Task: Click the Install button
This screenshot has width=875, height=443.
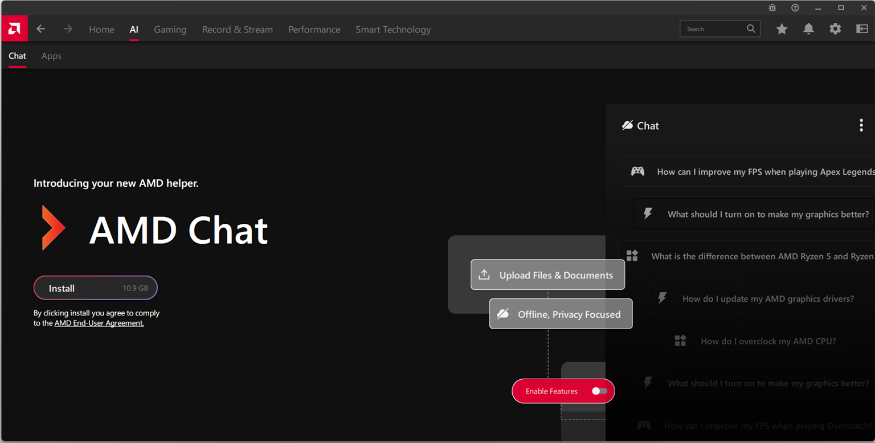Action: coord(96,288)
